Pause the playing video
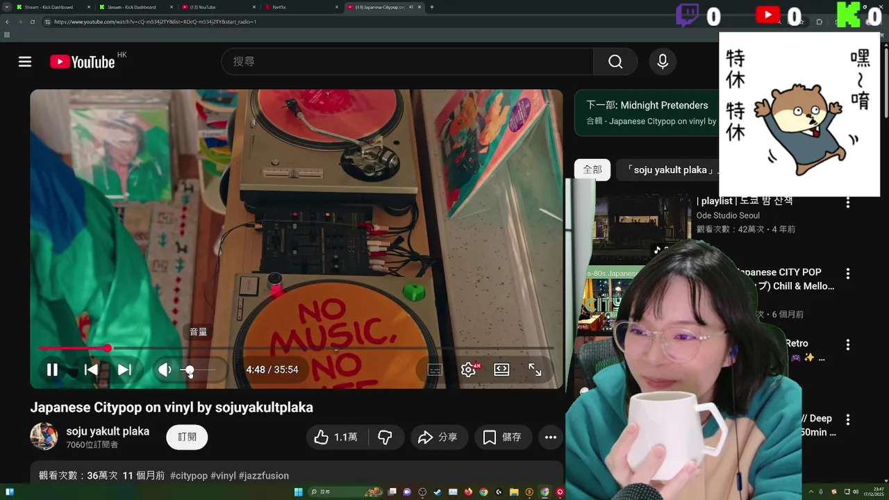Viewport: 889px width, 500px height. 52,370
